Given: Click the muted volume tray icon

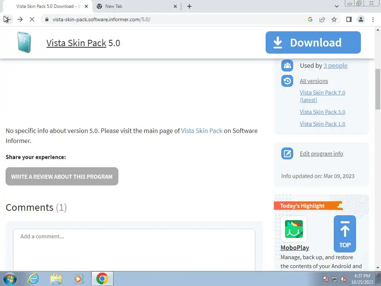Looking at the screenshot, I should pyautogui.click(x=343, y=279).
